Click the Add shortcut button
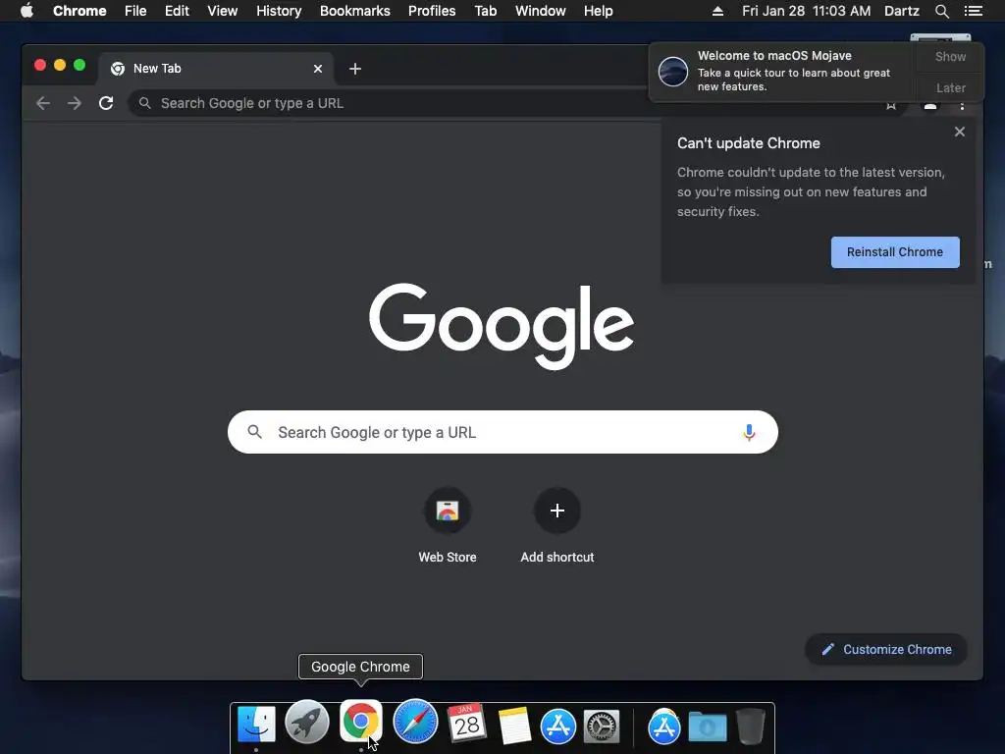Image resolution: width=1005 pixels, height=754 pixels. [557, 526]
